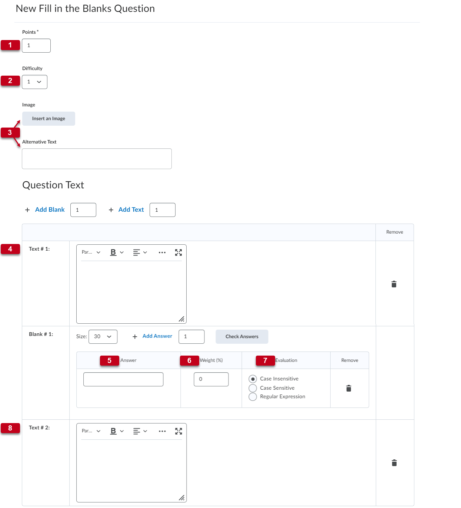Select Case Insensitive evaluation
Viewport: 461px width, 508px height.
pyautogui.click(x=253, y=379)
